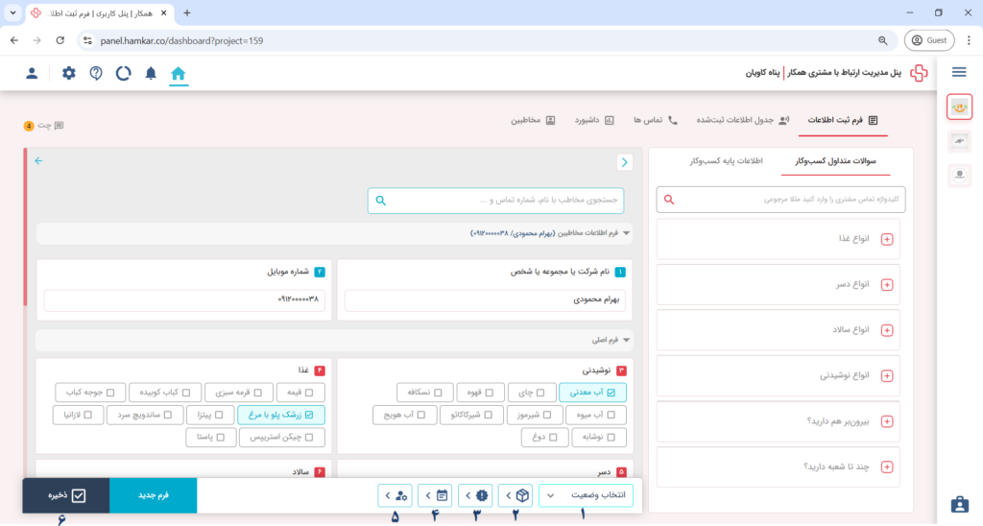Click the FAQ keyword search input field
Screen dimensions: 983x526
click(x=780, y=200)
